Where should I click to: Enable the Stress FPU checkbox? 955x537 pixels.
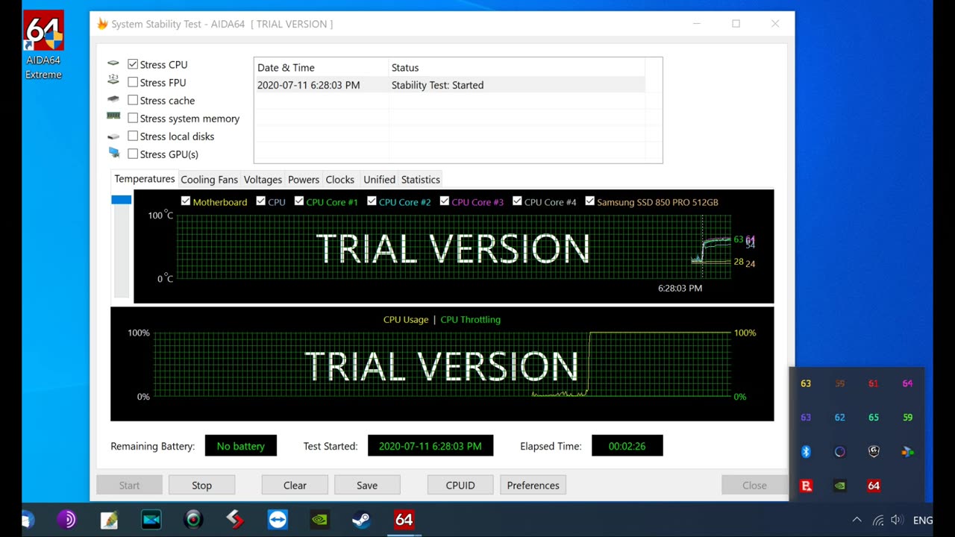[133, 83]
